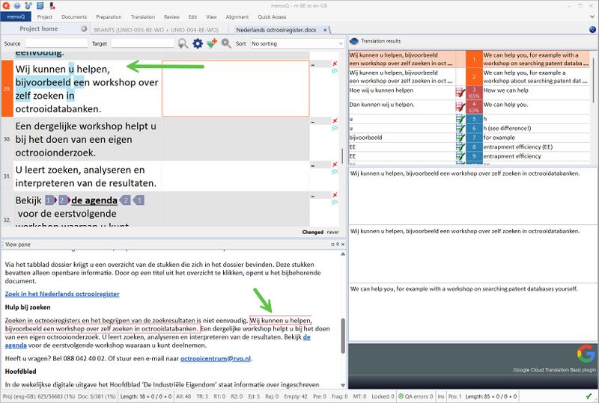599x403 pixels.
Task: Open the View ribbon tab
Action: [211, 16]
